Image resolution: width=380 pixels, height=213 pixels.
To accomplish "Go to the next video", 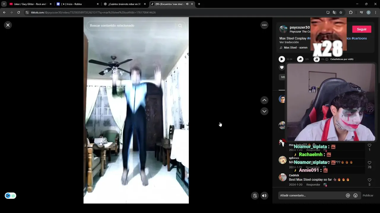I will point(264,111).
